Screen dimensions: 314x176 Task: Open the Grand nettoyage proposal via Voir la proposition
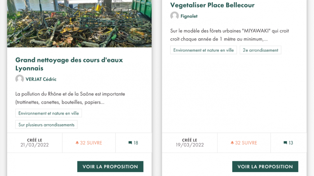tap(110, 167)
